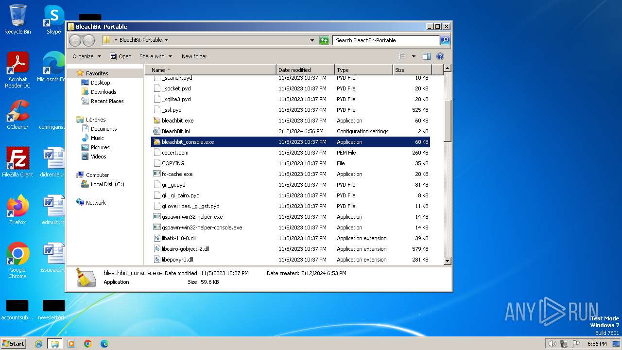Image resolution: width=622 pixels, height=350 pixels.
Task: Open Firefox desktop shortcut
Action: [17, 210]
